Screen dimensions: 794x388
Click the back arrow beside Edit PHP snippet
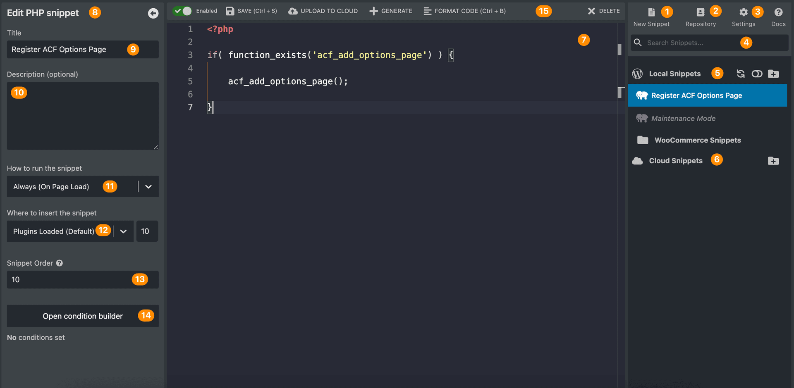153,13
